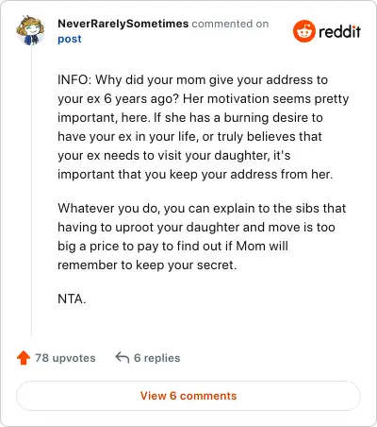Click the reply arrow icon
377x427 pixels.
pos(123,358)
